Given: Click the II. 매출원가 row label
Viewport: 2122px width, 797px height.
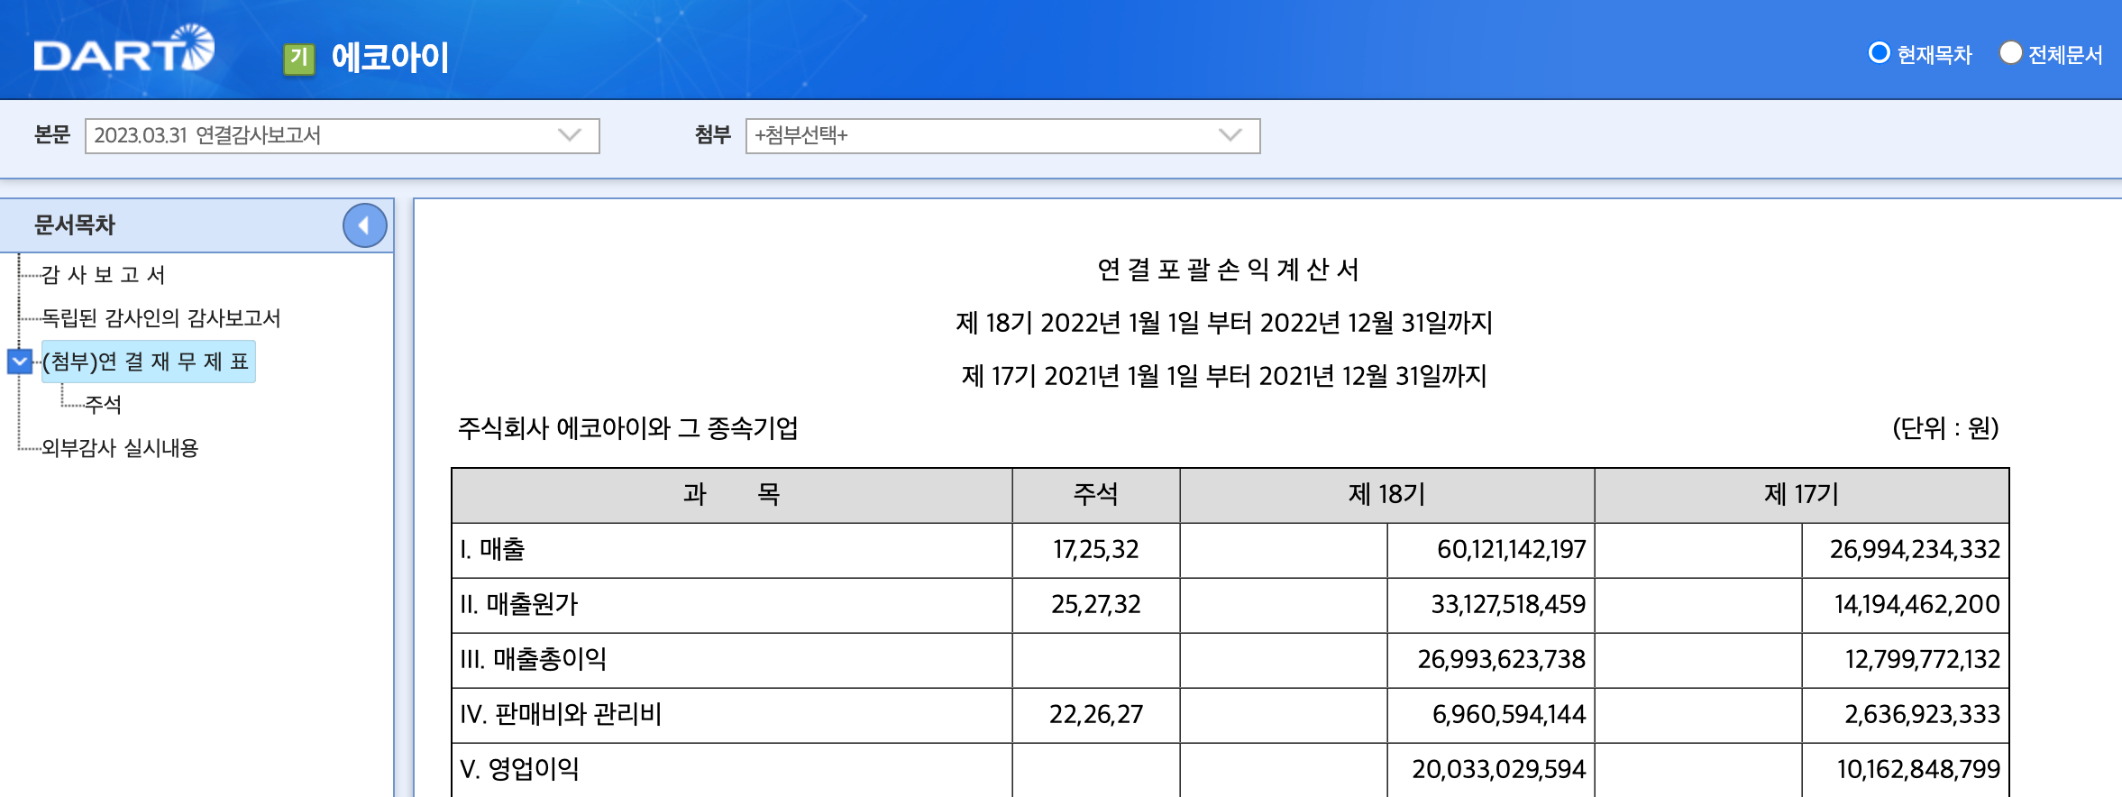Looking at the screenshot, I should (519, 604).
